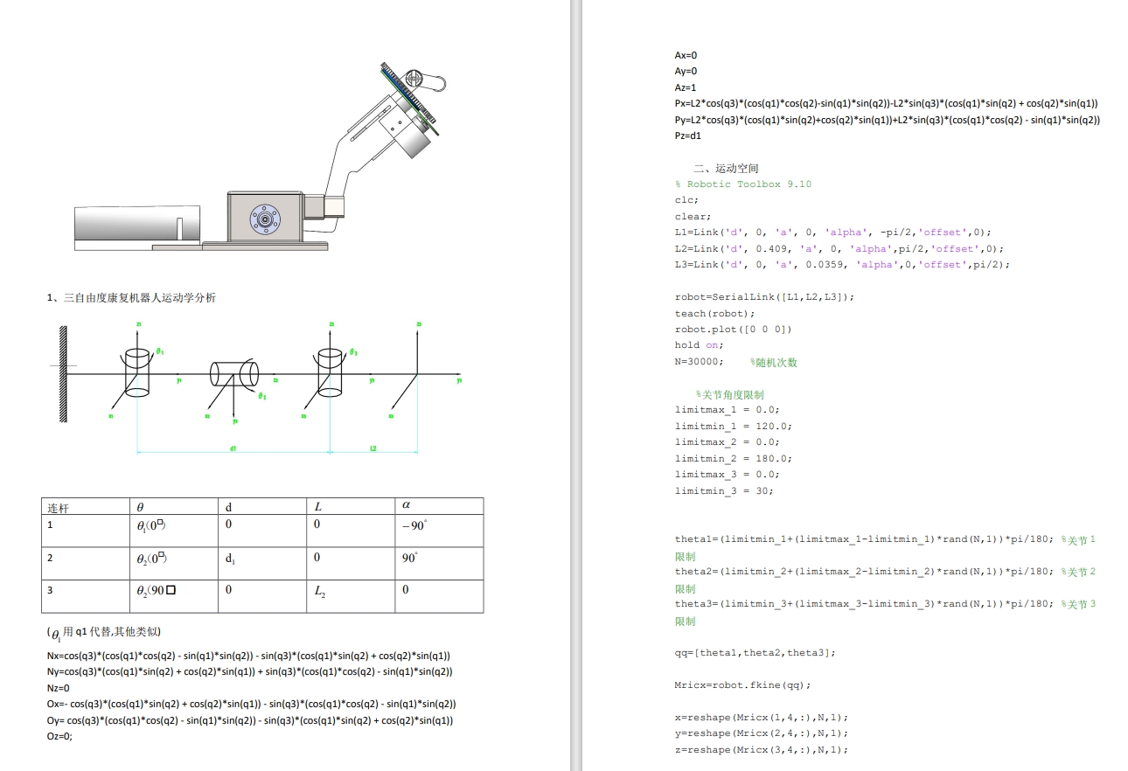Click the 'Ay=0' line
The height and width of the screenshot is (771, 1128).
(686, 71)
